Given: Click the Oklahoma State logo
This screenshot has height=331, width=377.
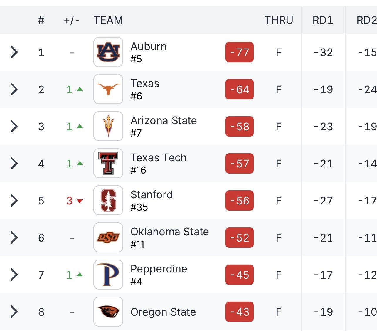Looking at the screenshot, I should tap(108, 237).
